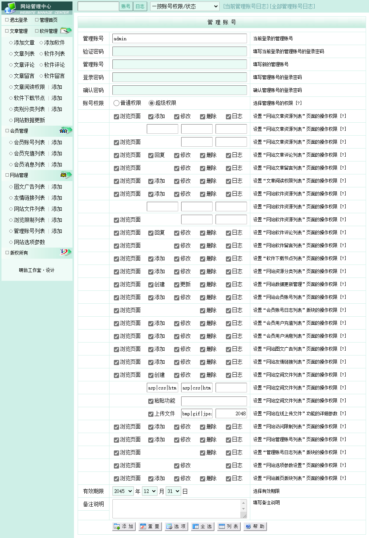The height and width of the screenshot is (538, 369).
Task: Click the 确认密码 input field
Action: pyautogui.click(x=180, y=90)
